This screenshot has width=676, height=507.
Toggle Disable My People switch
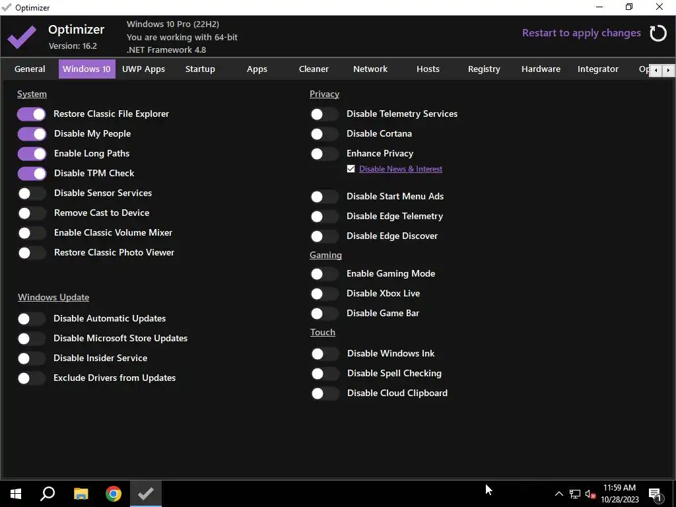point(32,134)
